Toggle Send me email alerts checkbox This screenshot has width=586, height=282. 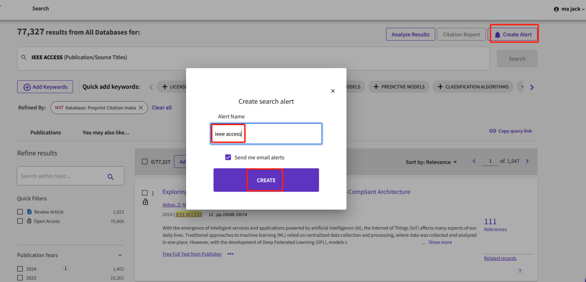coord(228,157)
